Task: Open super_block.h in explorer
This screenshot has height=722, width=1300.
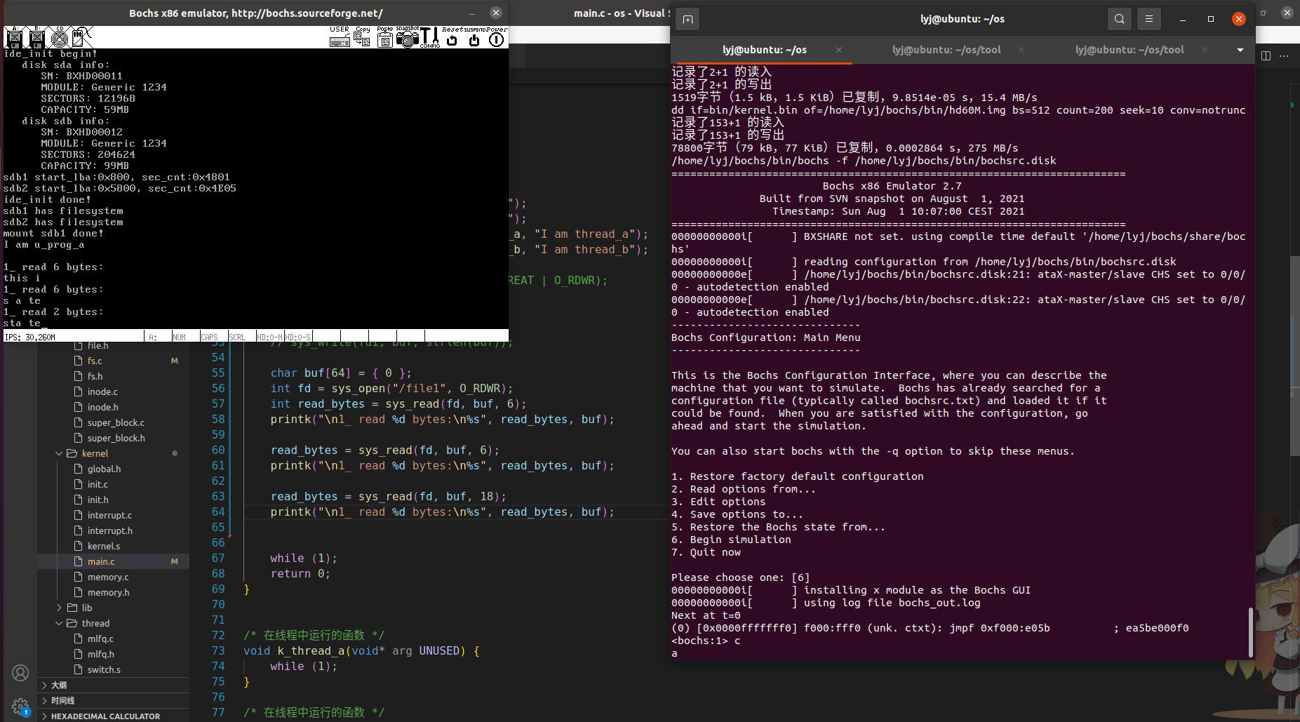Action: (116, 438)
